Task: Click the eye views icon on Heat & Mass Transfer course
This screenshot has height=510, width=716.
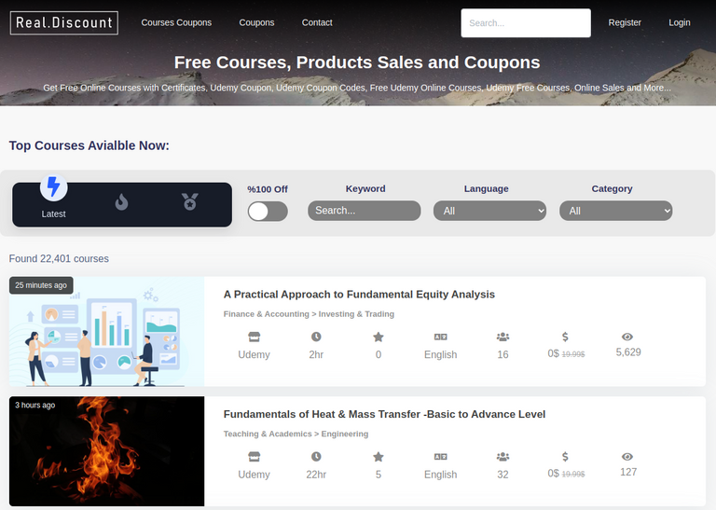Action: point(627,457)
